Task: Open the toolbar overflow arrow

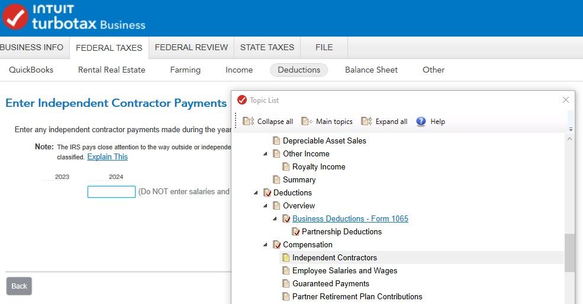Action: [571, 129]
